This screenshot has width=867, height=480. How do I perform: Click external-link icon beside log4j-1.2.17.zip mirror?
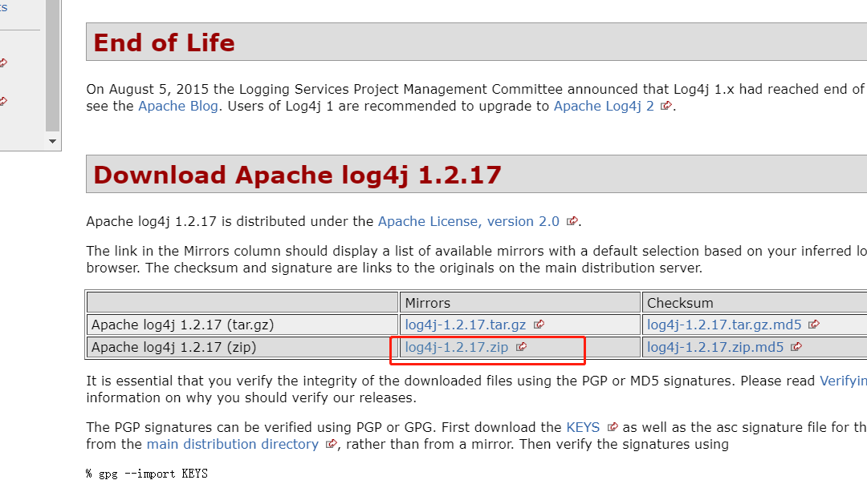[x=521, y=348]
